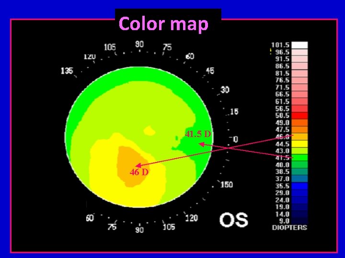345x258 pixels.
Task: Click the '61.5' legend value
Action: point(282,102)
